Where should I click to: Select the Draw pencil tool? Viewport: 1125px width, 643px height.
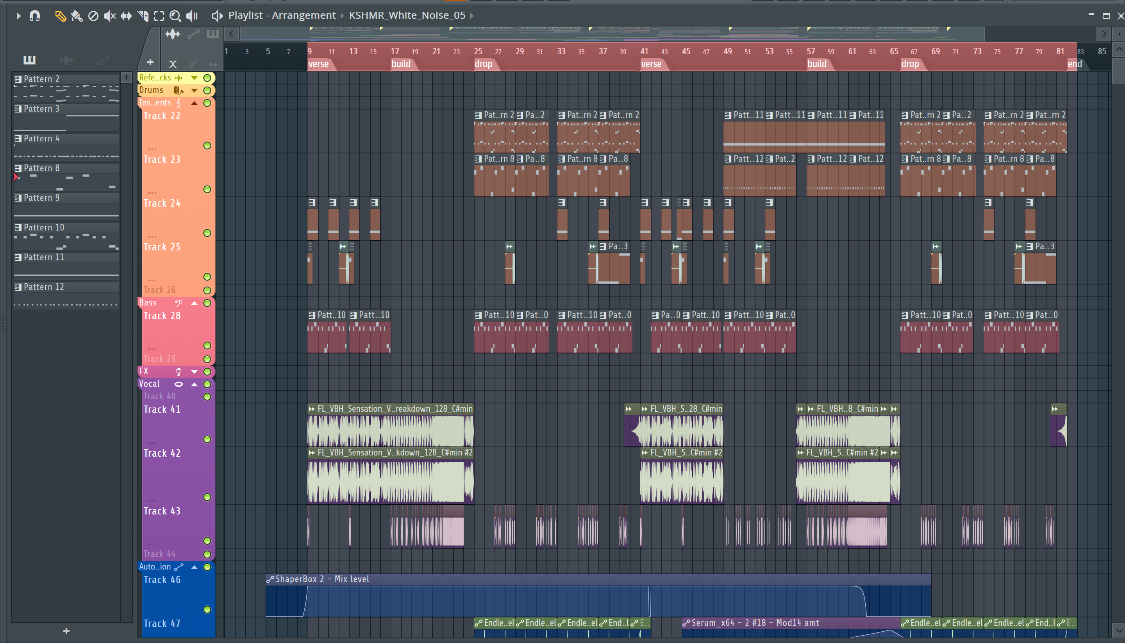click(x=61, y=16)
